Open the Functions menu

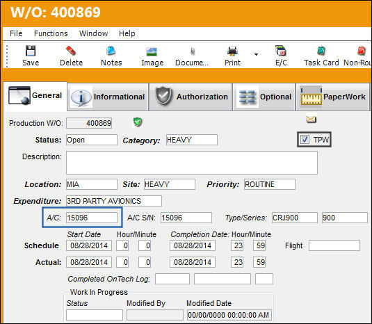[51, 33]
